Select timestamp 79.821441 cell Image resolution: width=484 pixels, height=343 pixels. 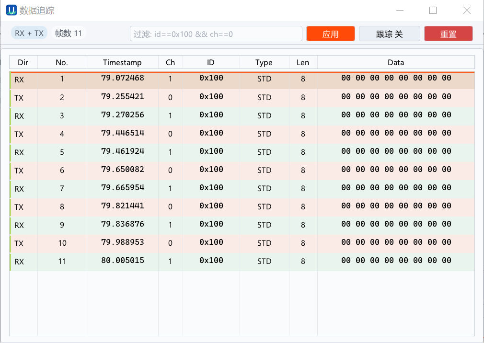[x=123, y=206]
